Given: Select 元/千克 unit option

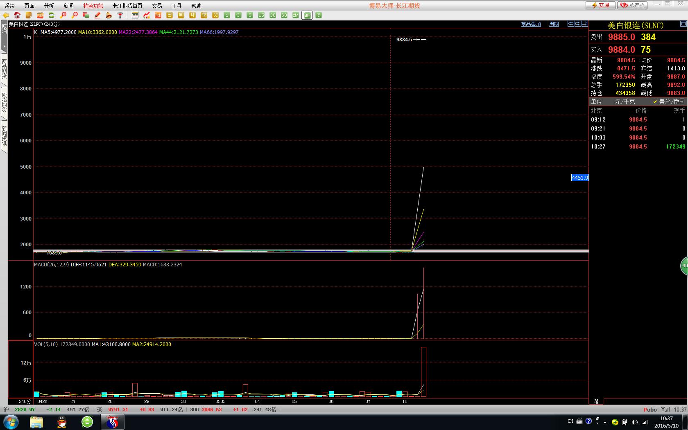Looking at the screenshot, I should pos(625,101).
